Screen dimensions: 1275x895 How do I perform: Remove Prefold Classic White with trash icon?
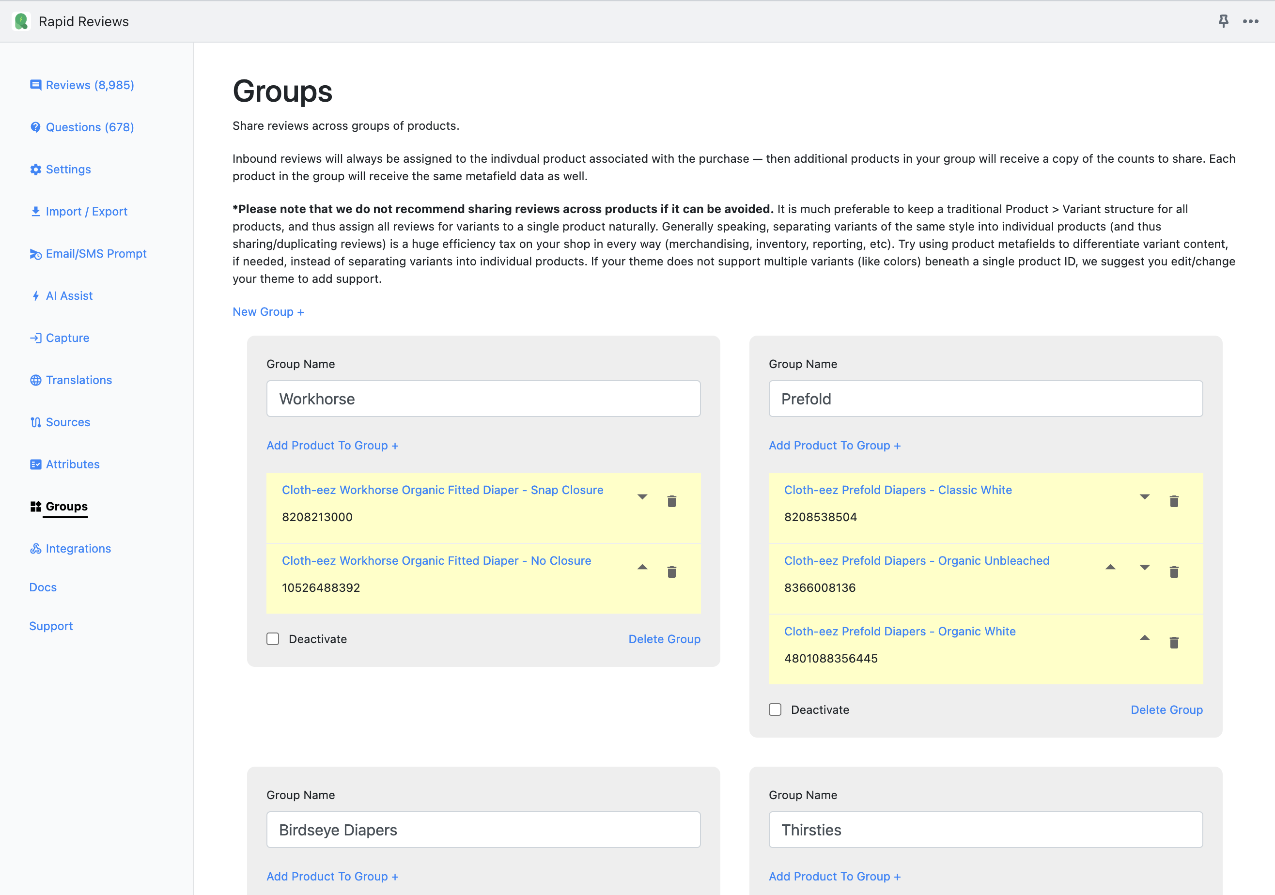click(x=1173, y=501)
